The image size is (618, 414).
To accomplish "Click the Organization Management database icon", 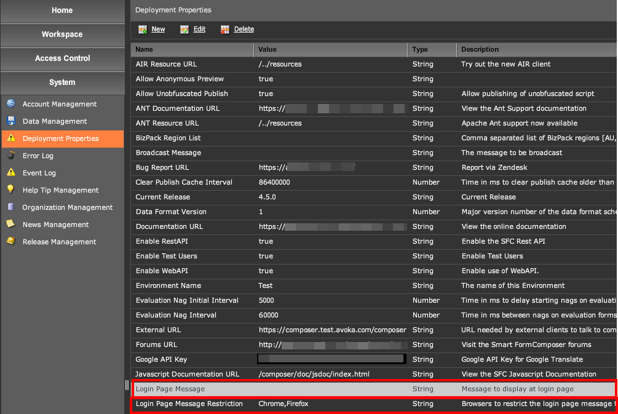I will point(11,207).
